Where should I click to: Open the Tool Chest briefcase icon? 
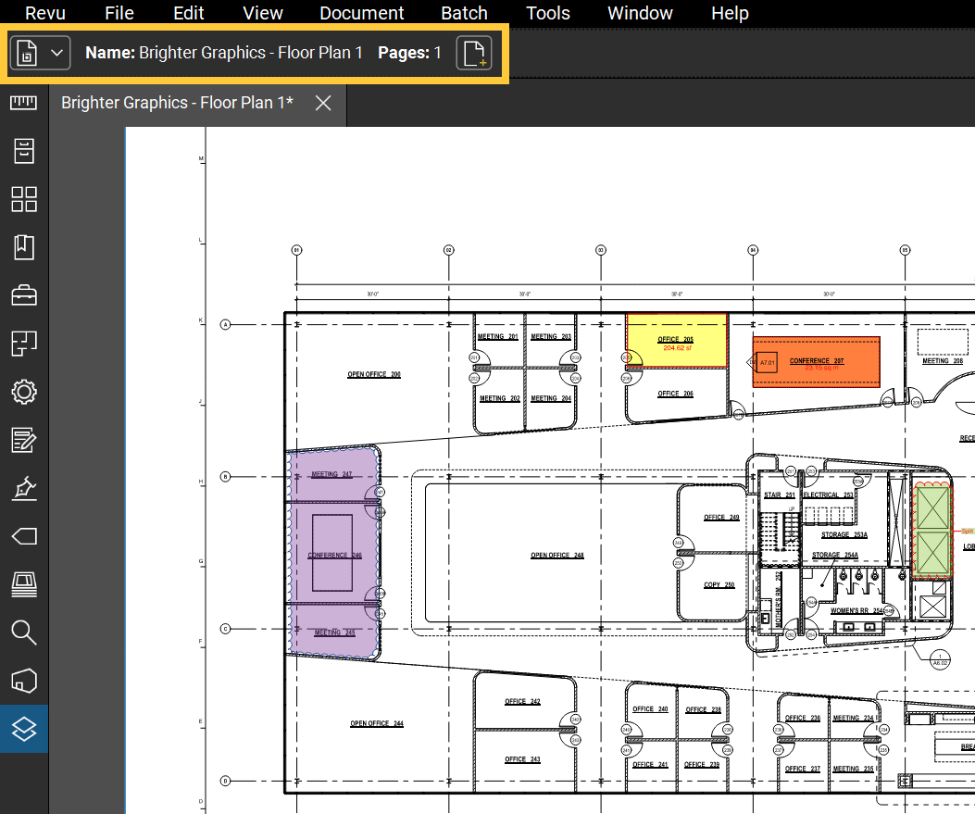coord(23,295)
